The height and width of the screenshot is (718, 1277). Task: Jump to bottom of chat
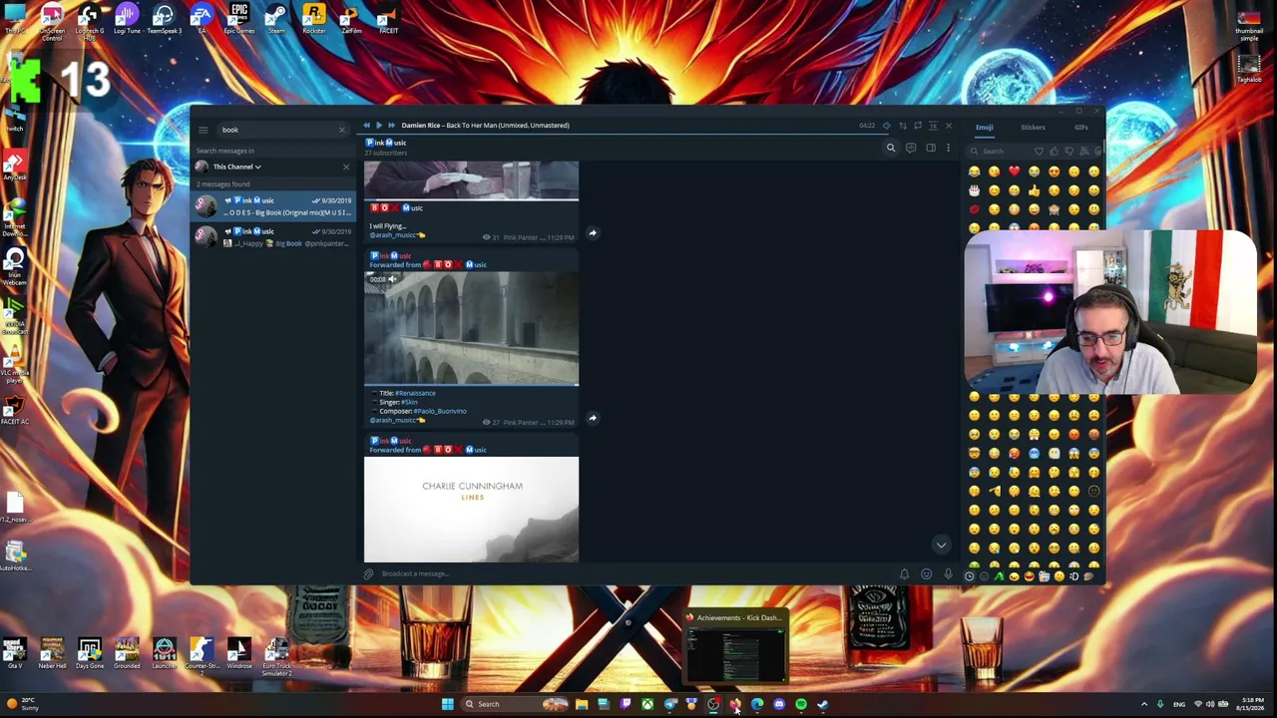(x=941, y=544)
